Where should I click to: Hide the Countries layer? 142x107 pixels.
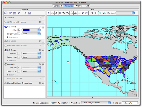pos(43,65)
